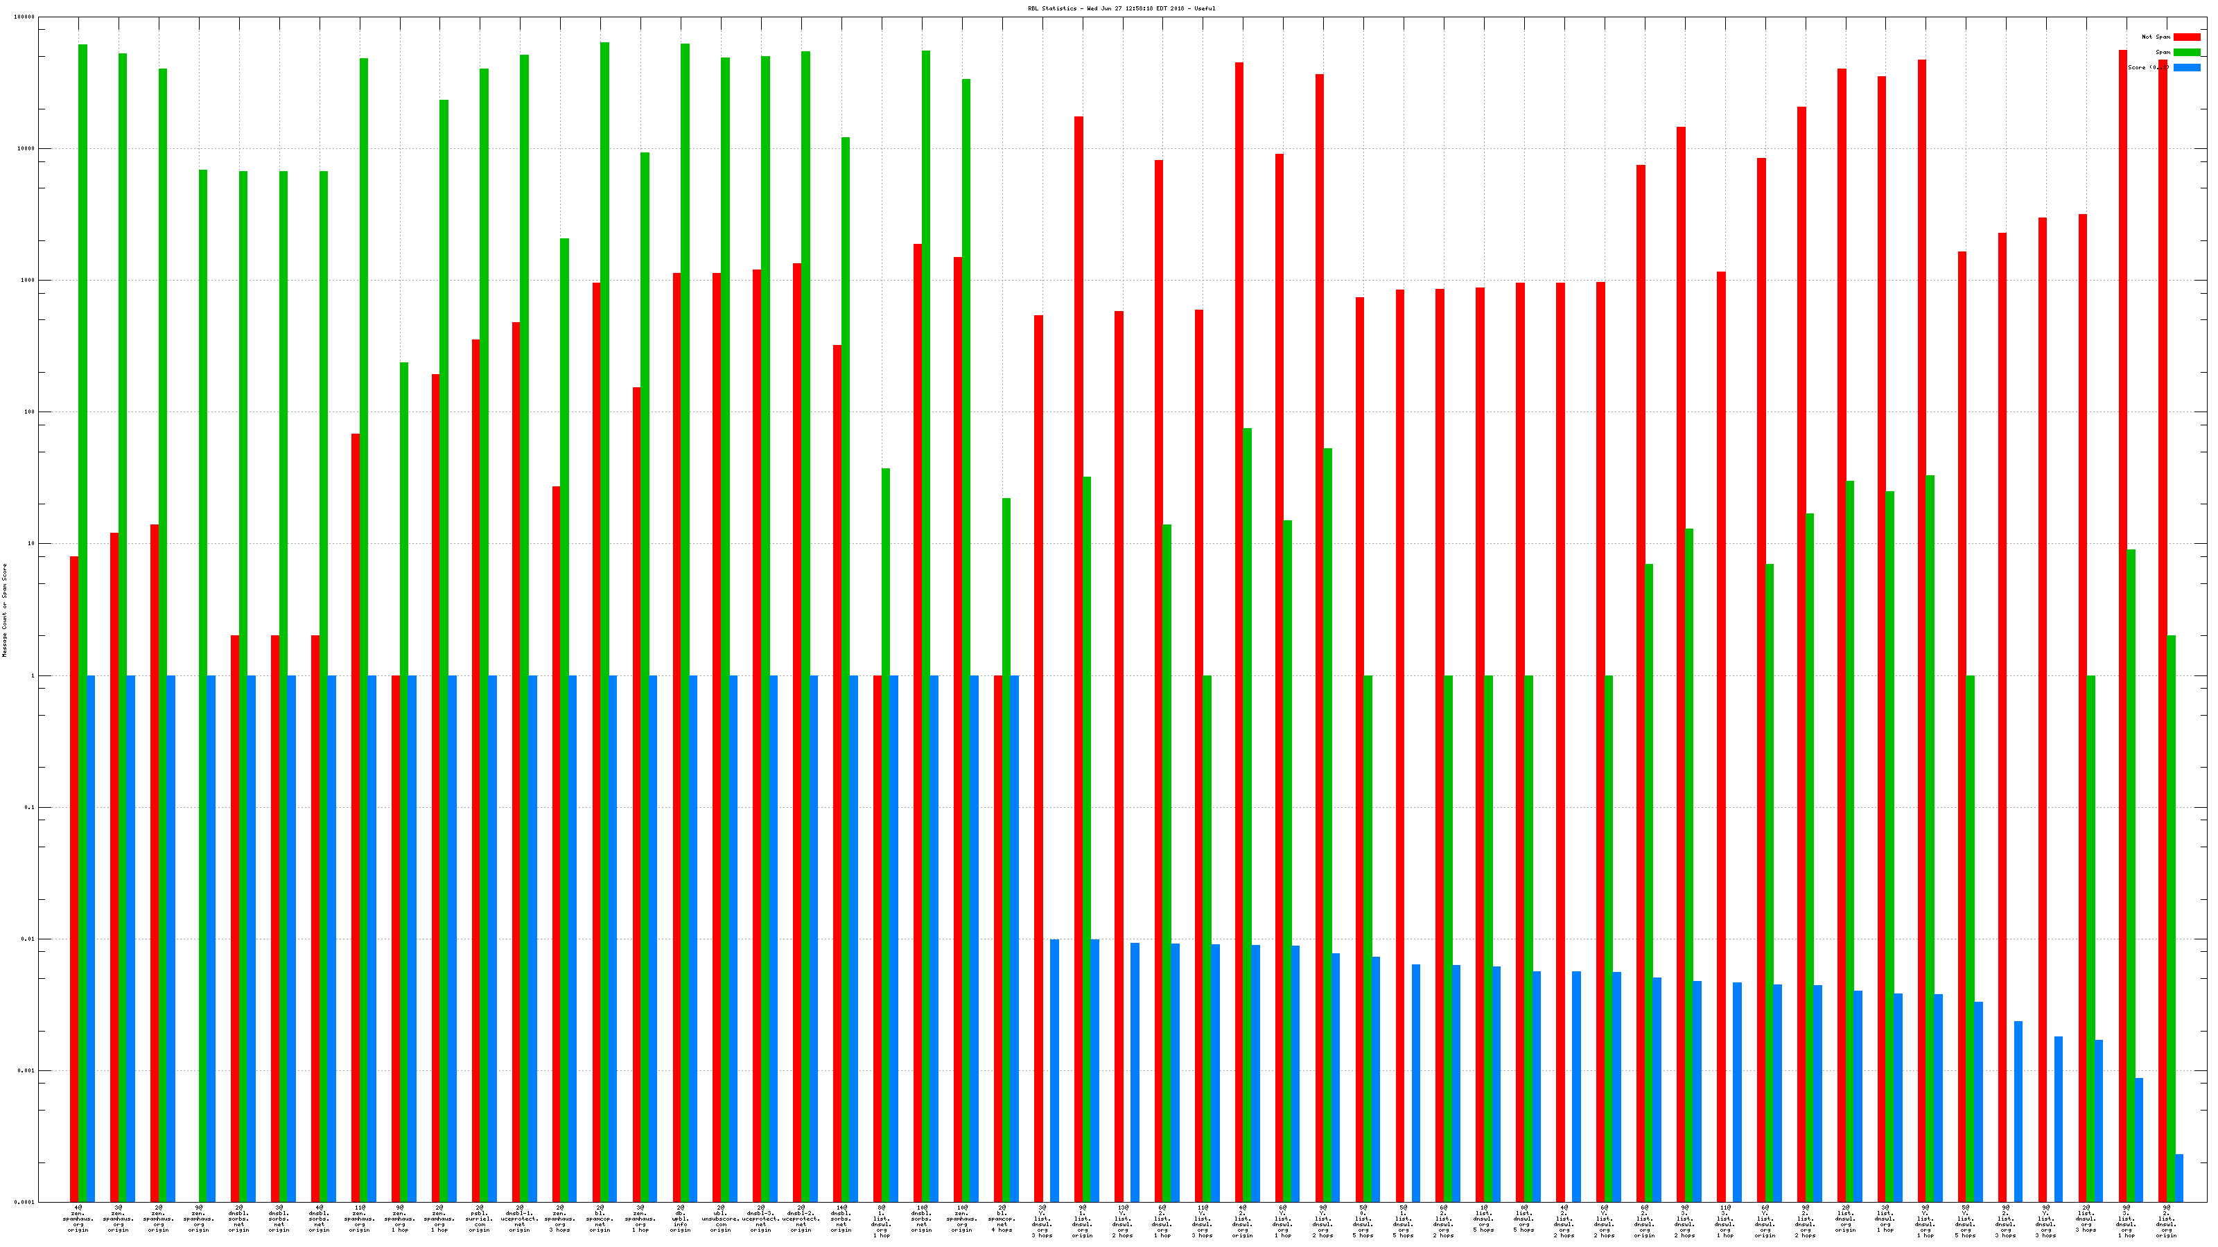This screenshot has width=2218, height=1247.
Task: Click the dnsbl-1.uceprotect.net origin x-axis label
Action: point(519,1219)
